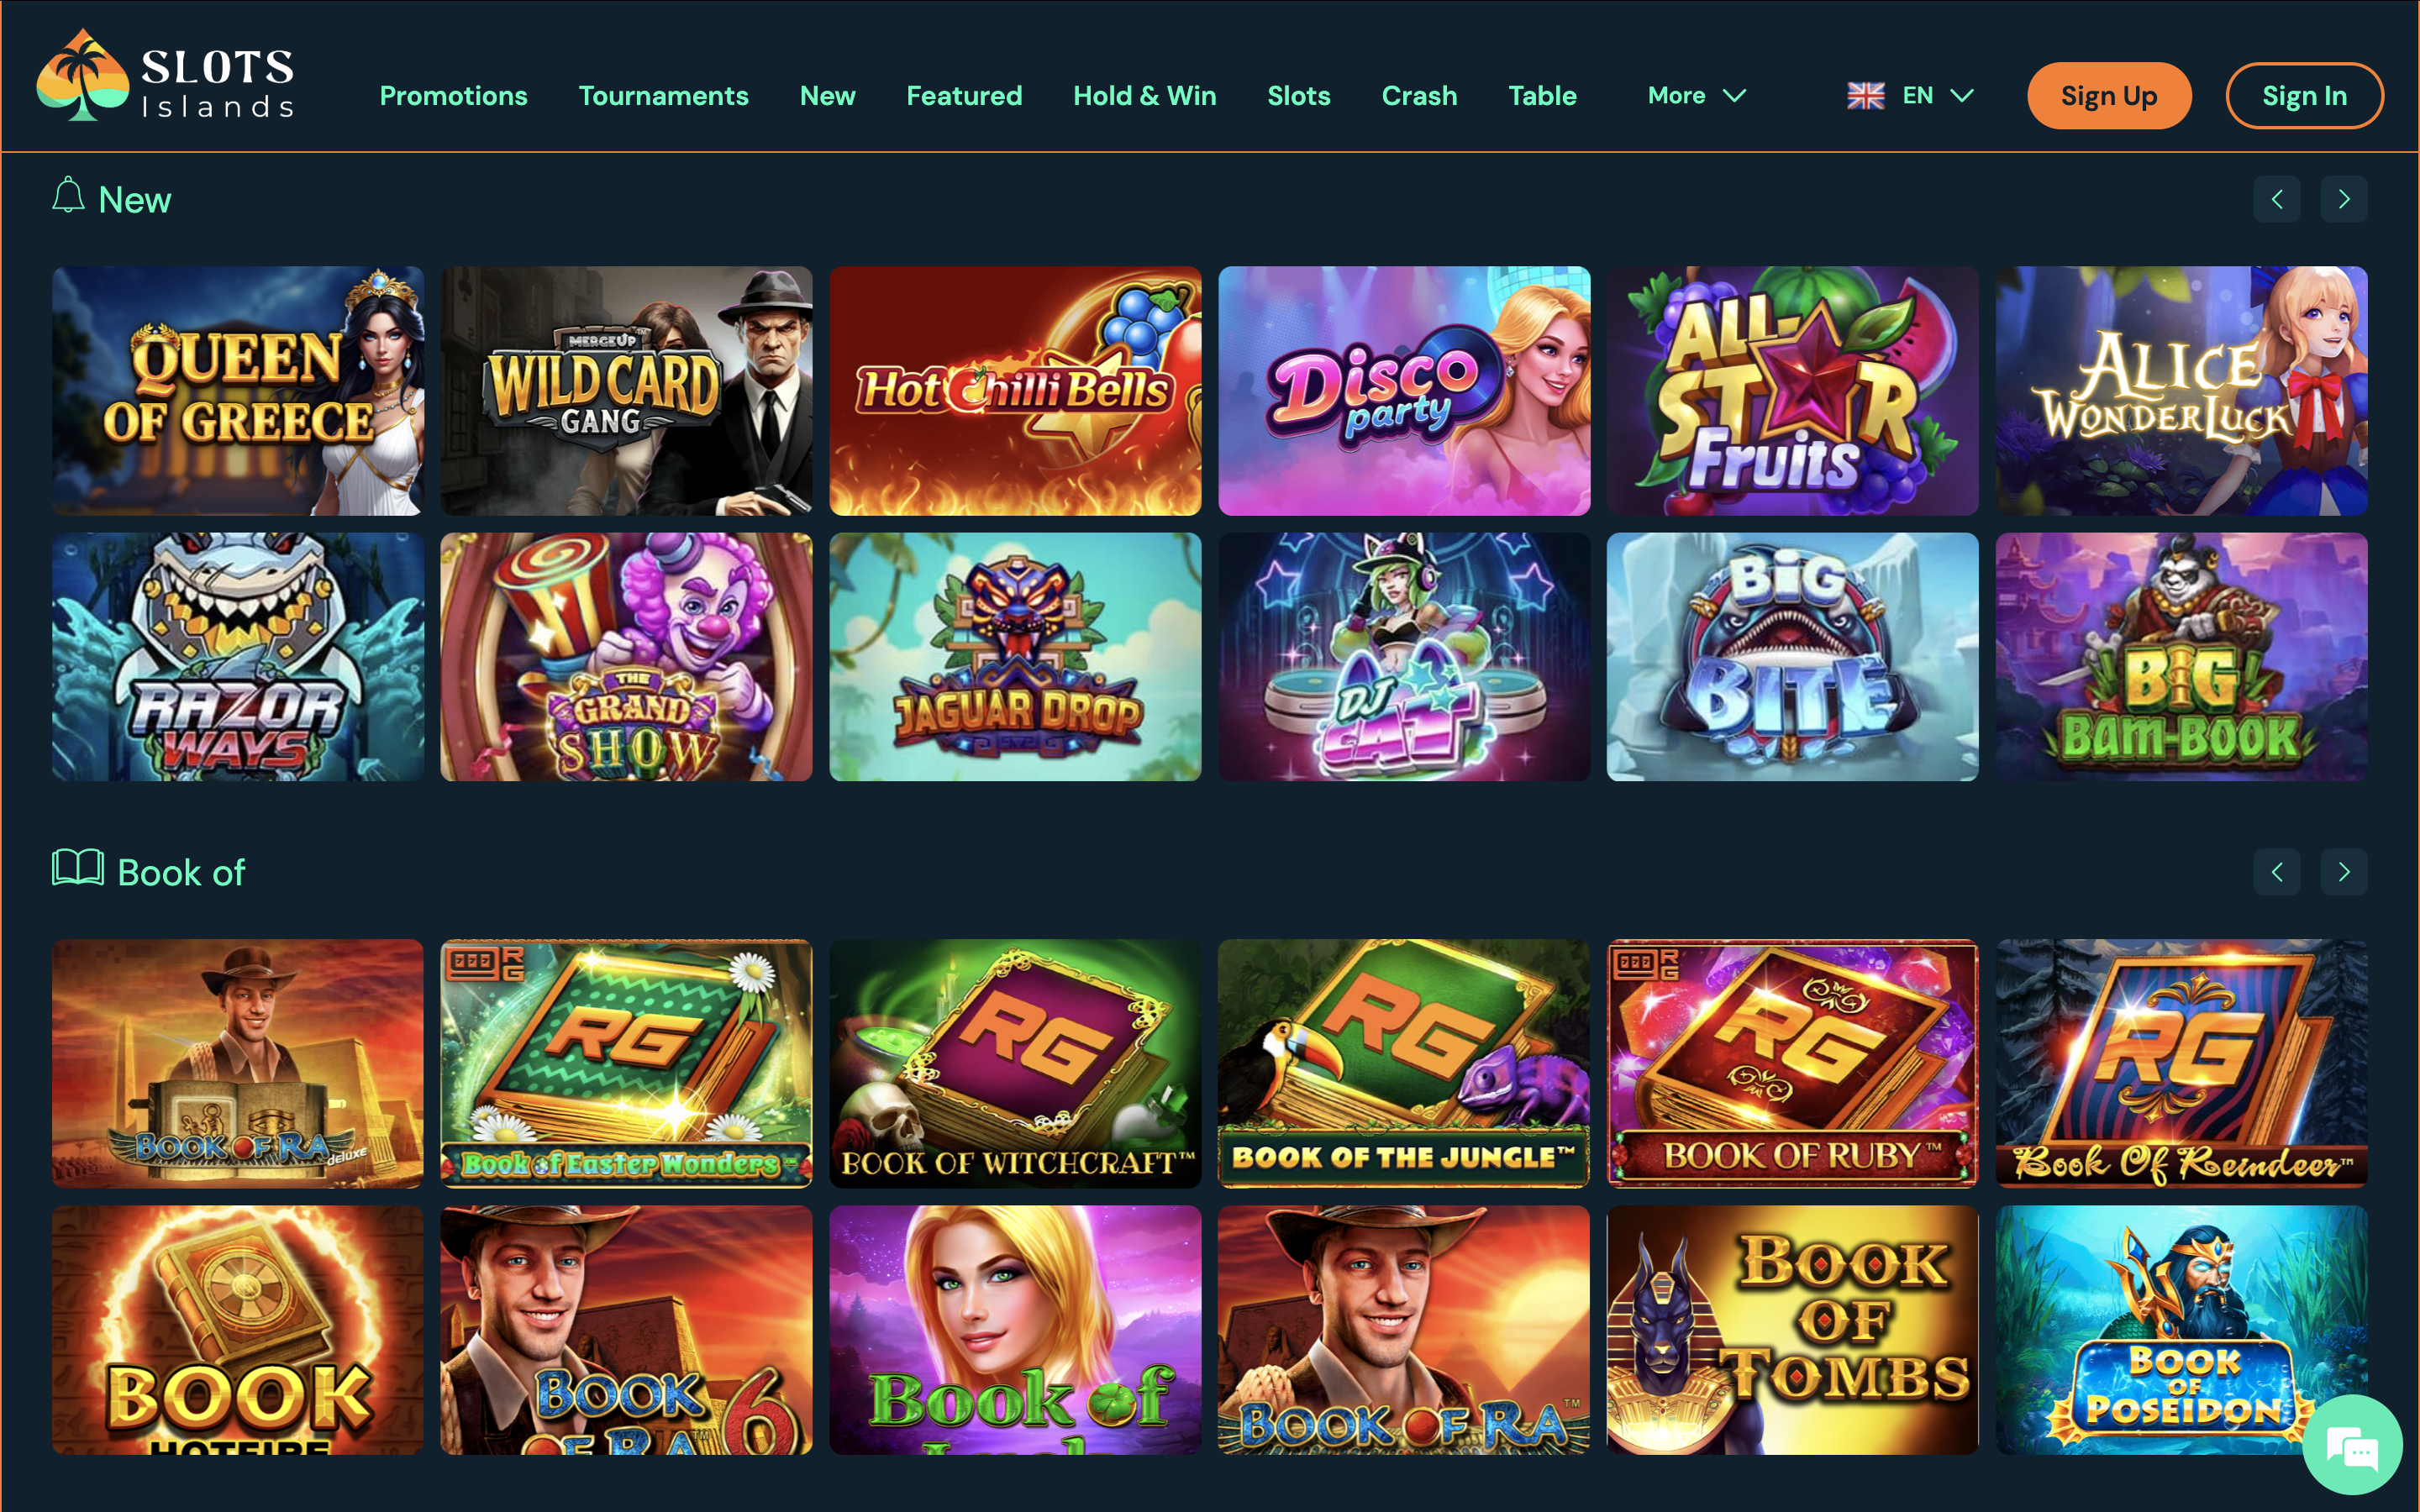Click the Slots Islands logo
Image resolution: width=2420 pixels, height=1512 pixels.
click(166, 76)
